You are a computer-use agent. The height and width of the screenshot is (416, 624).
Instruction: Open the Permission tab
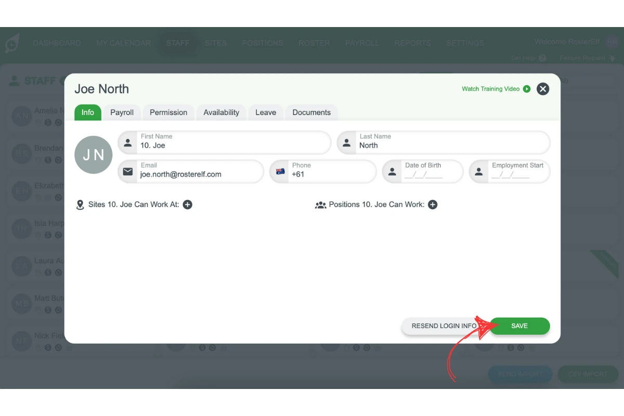(x=168, y=112)
